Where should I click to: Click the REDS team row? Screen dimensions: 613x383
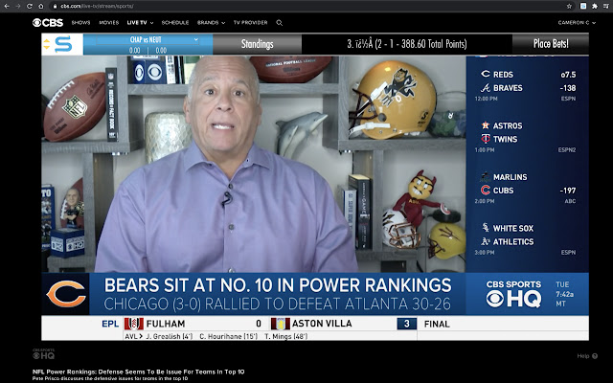click(x=528, y=75)
